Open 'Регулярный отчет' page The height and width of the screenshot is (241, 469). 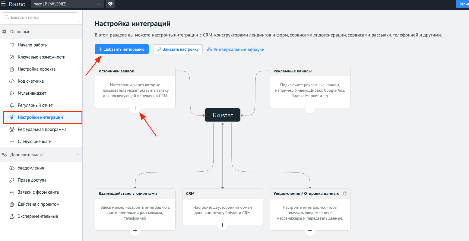pos(41,105)
